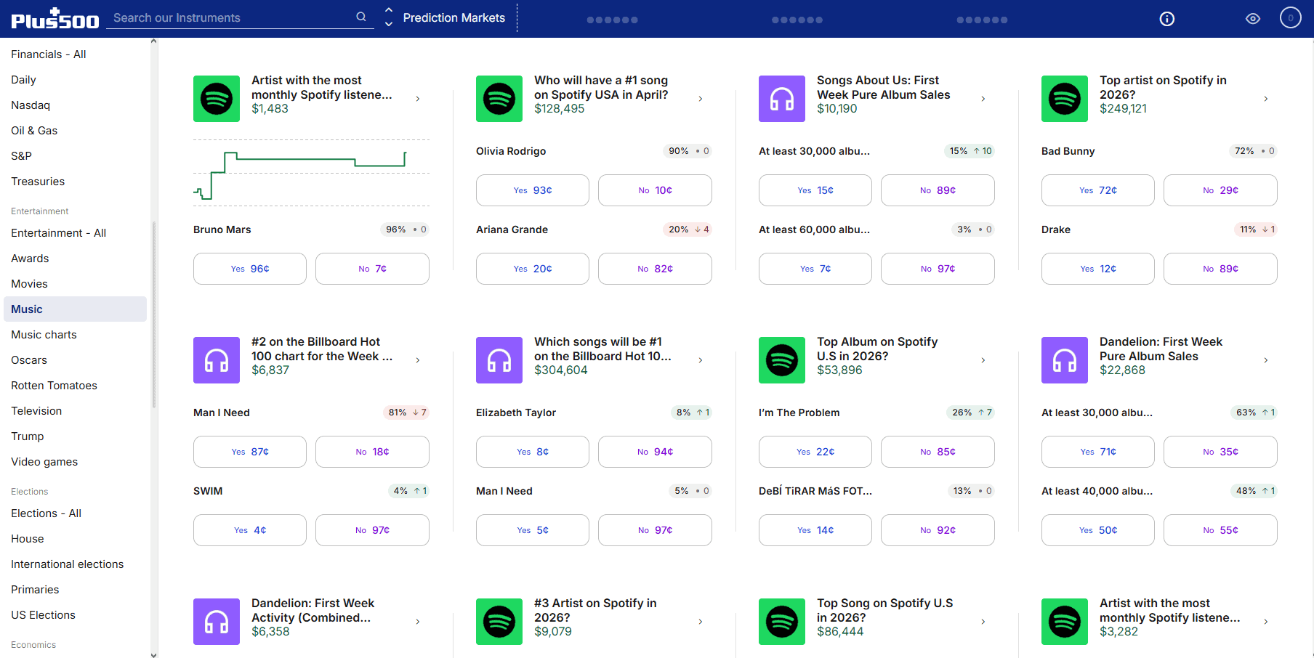Viewport: 1314px width, 658px height.
Task: Click Spotify icon for Top Song on Spotify
Action: coord(782,622)
